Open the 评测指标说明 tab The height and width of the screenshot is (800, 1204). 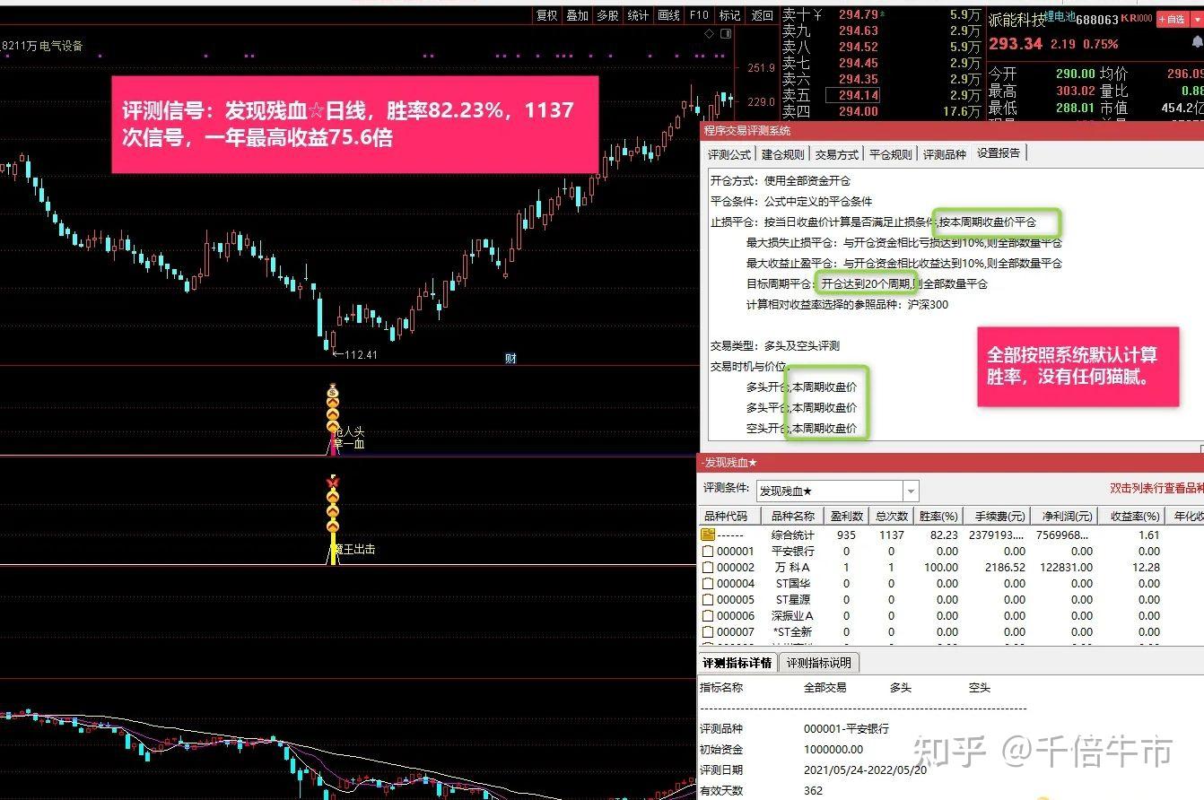pos(817,663)
